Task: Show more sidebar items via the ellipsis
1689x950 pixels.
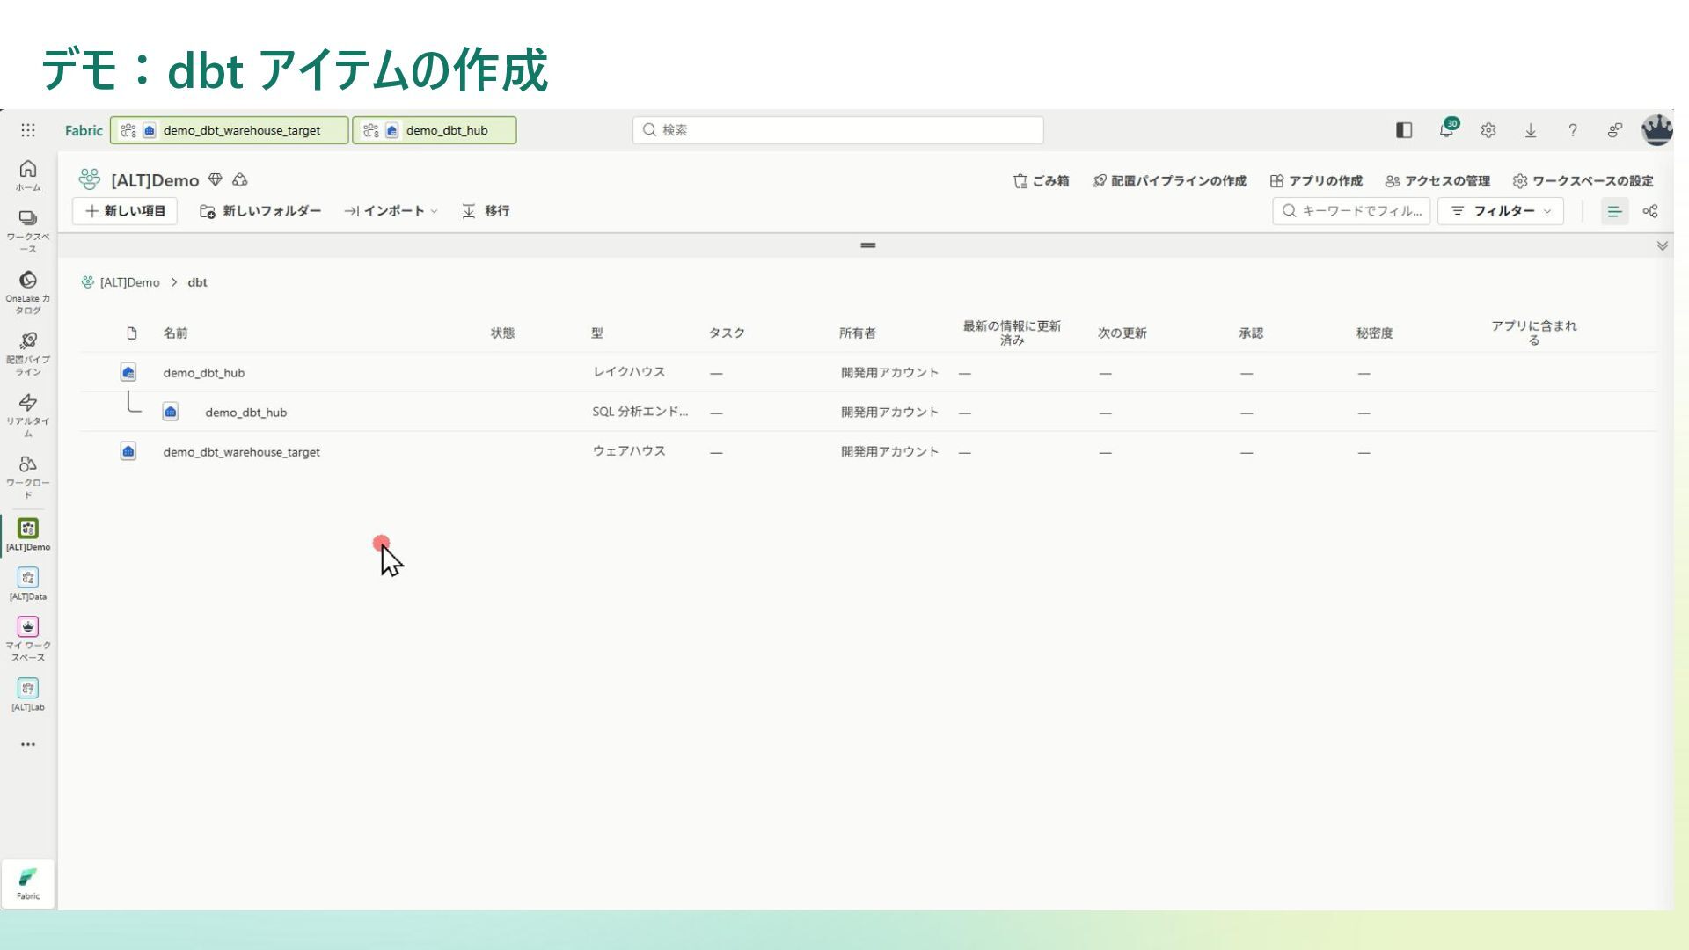Action: 28,744
